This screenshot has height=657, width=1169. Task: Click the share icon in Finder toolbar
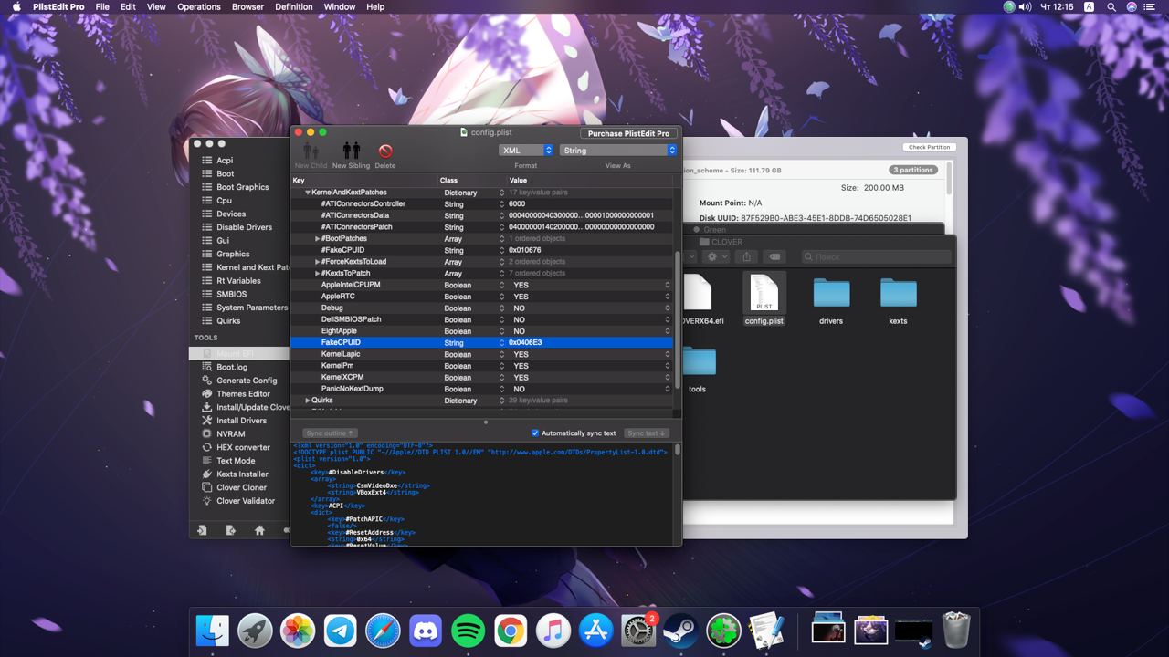(x=746, y=257)
